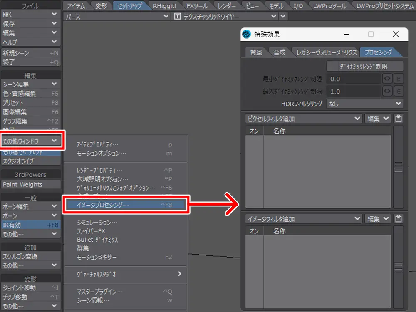Switch to the 背景 tab
Image resolution: width=416 pixels, height=312 pixels.
pos(256,52)
